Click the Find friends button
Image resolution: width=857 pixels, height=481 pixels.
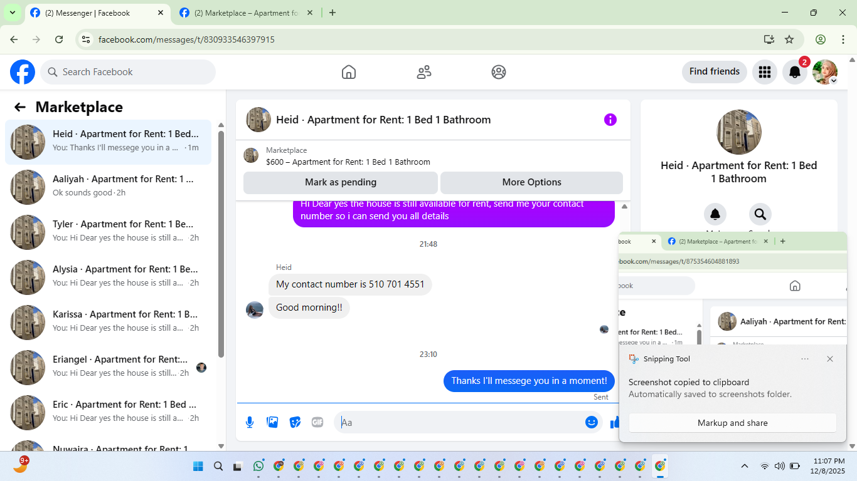[x=715, y=71]
